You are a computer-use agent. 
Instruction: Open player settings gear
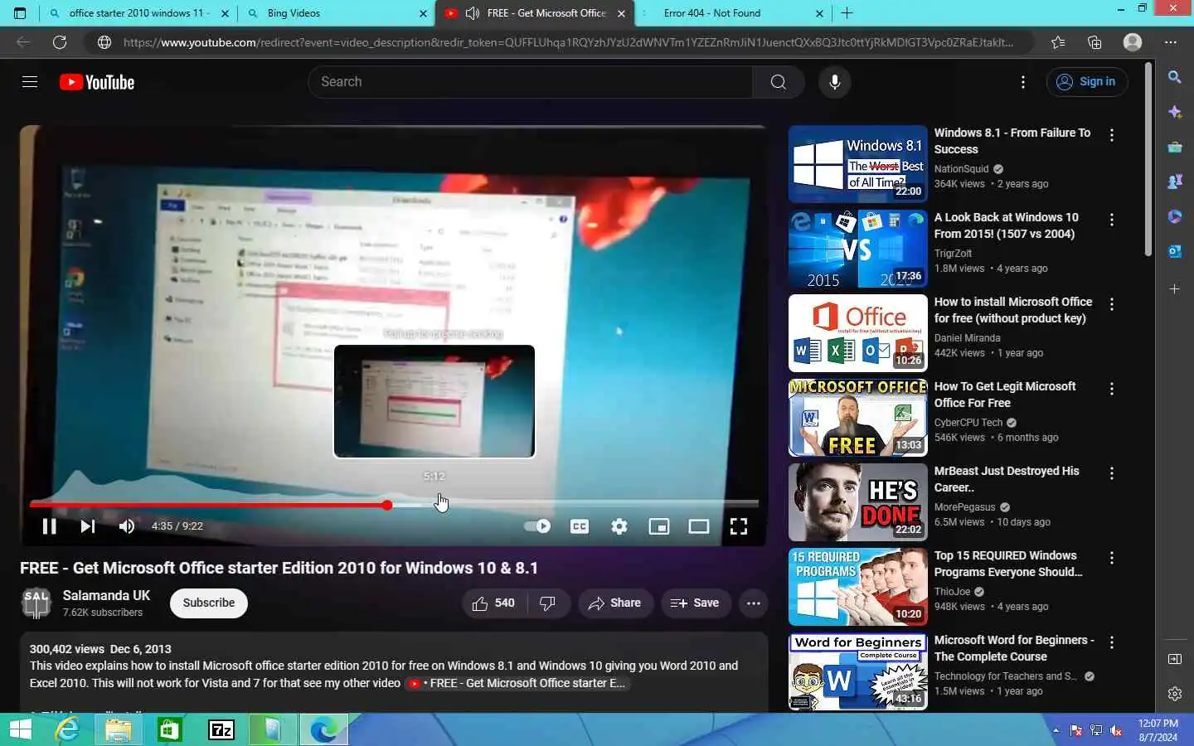tap(619, 526)
